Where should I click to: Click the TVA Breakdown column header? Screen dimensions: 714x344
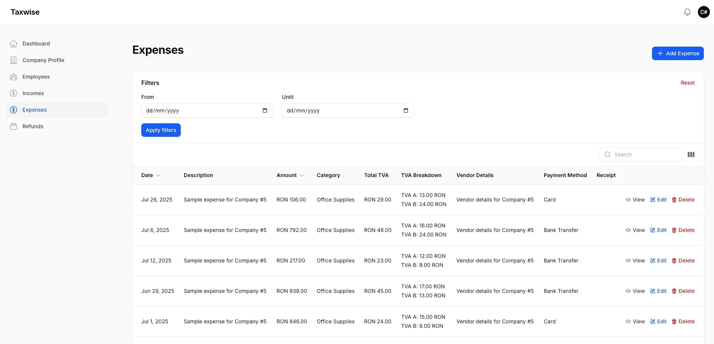click(421, 175)
